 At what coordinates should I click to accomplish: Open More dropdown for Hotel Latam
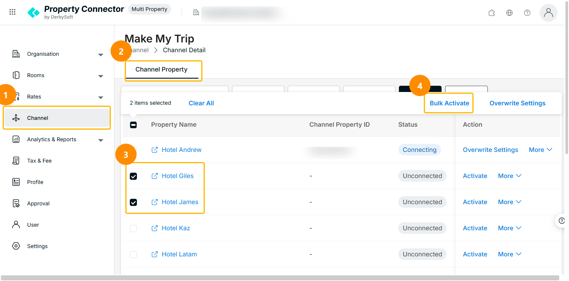click(x=510, y=254)
